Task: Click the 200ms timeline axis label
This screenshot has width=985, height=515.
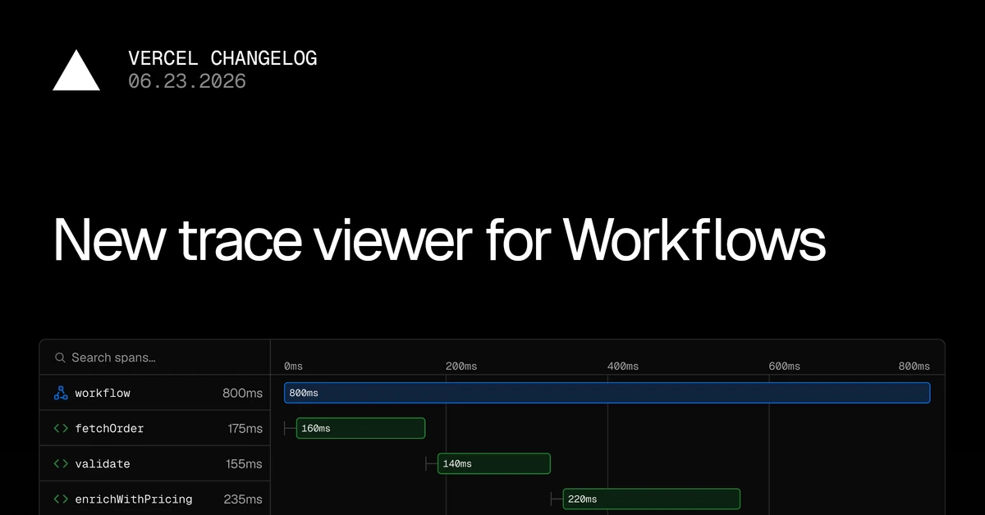Action: pyautogui.click(x=460, y=366)
